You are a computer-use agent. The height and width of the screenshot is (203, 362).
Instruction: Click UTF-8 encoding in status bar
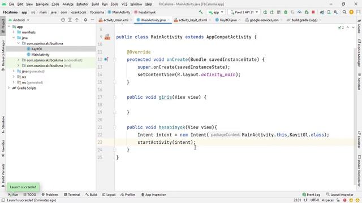[314, 200]
